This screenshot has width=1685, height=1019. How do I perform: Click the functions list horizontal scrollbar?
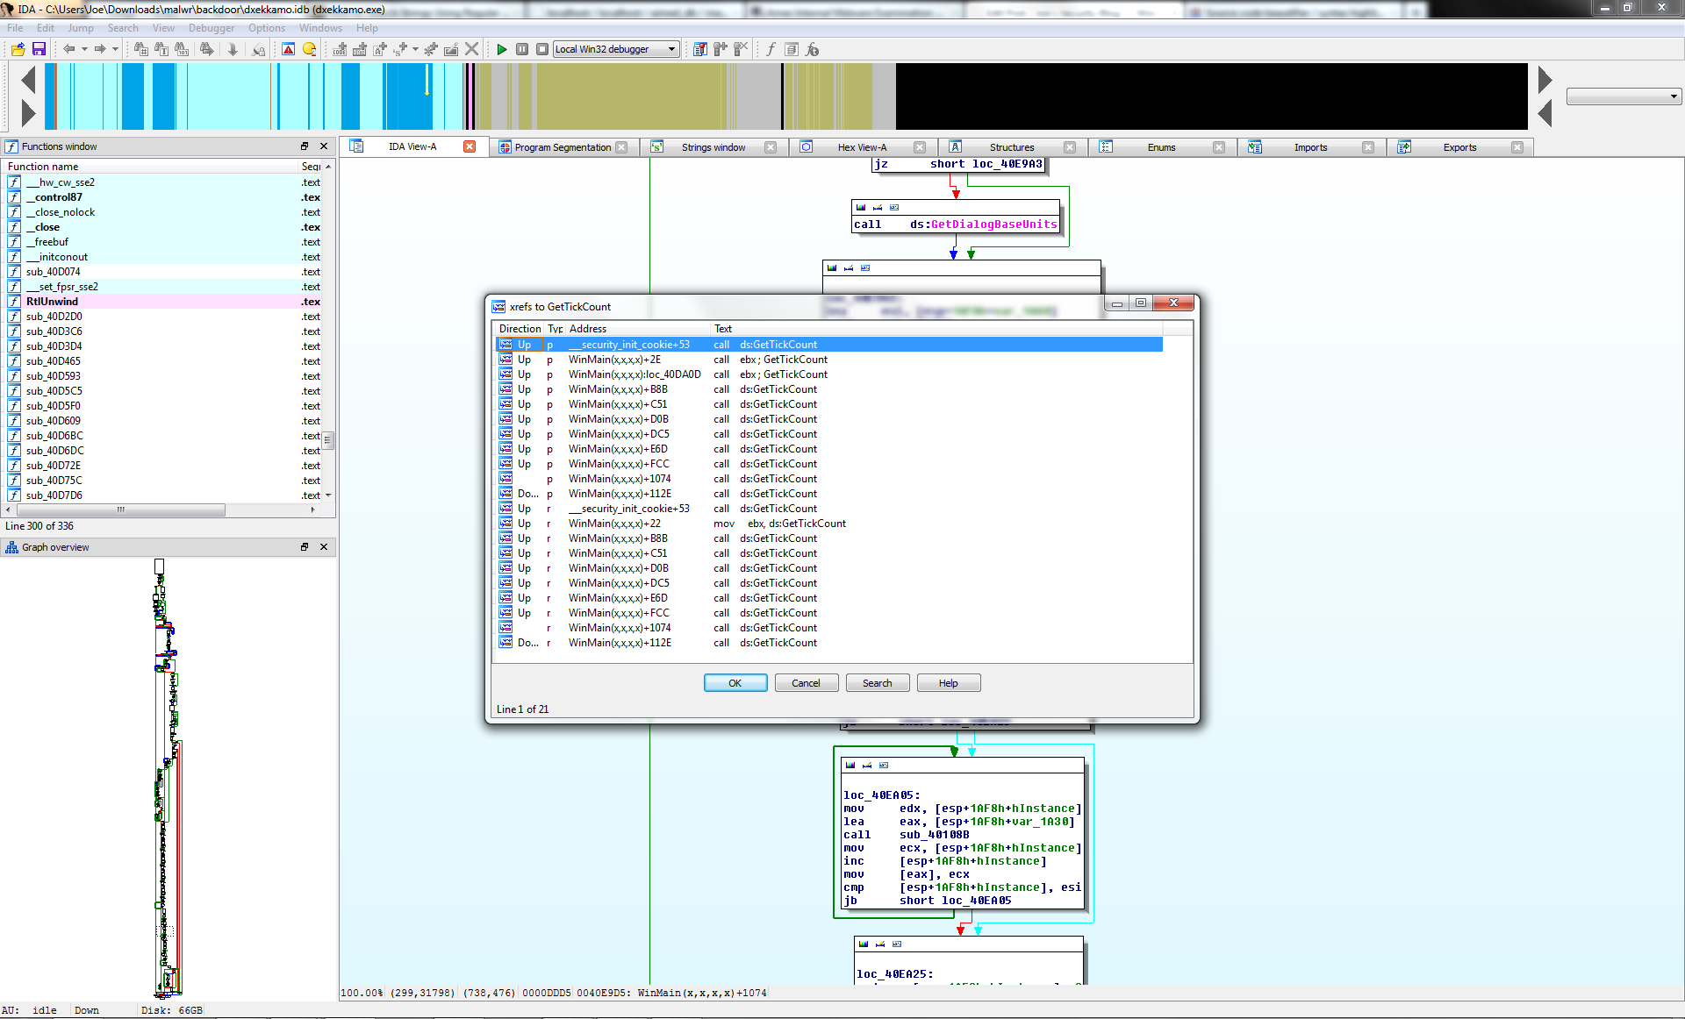click(x=121, y=509)
